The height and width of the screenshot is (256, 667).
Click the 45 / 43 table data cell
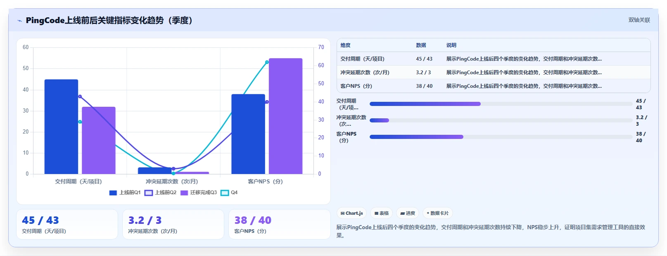coord(424,59)
